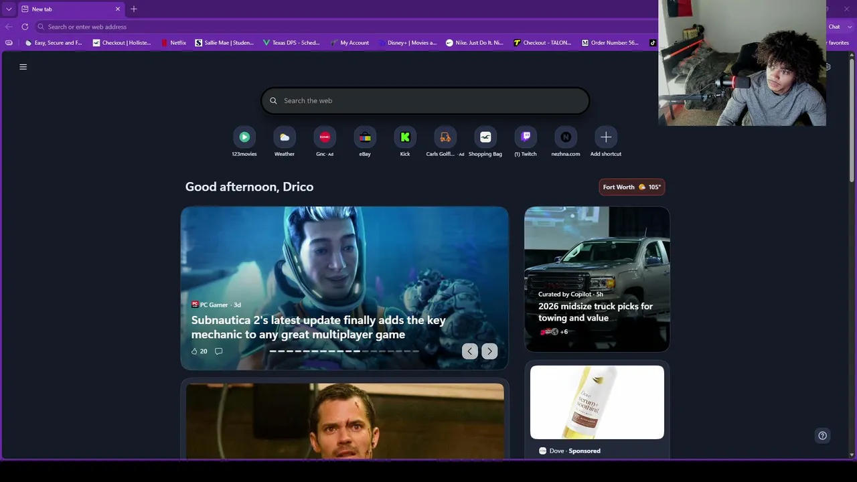Click the Good afternoon, Drico greeting
The height and width of the screenshot is (482, 857).
click(x=249, y=187)
